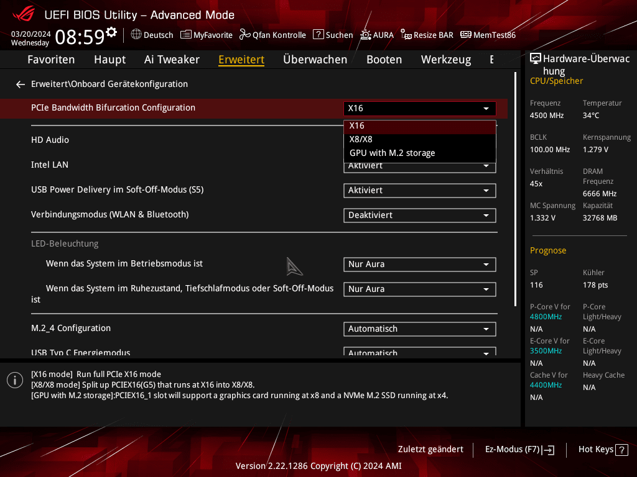637x477 pixels.
Task: Open USB Typ C Energiemodus dropdown
Action: [x=420, y=352]
